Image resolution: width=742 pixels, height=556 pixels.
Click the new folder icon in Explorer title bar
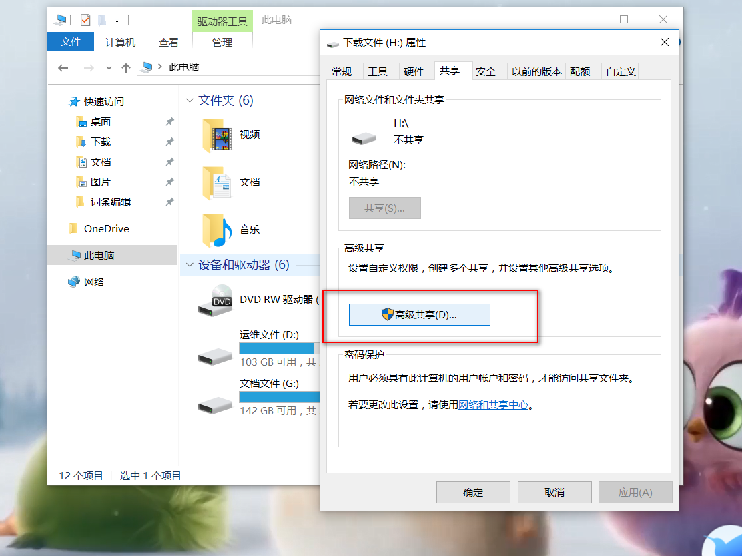(101, 20)
